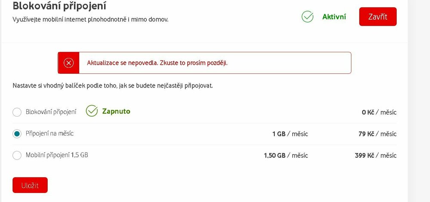Click the 0 Kč / měsíc price
Viewport: 430px width, 202px height.
click(379, 112)
